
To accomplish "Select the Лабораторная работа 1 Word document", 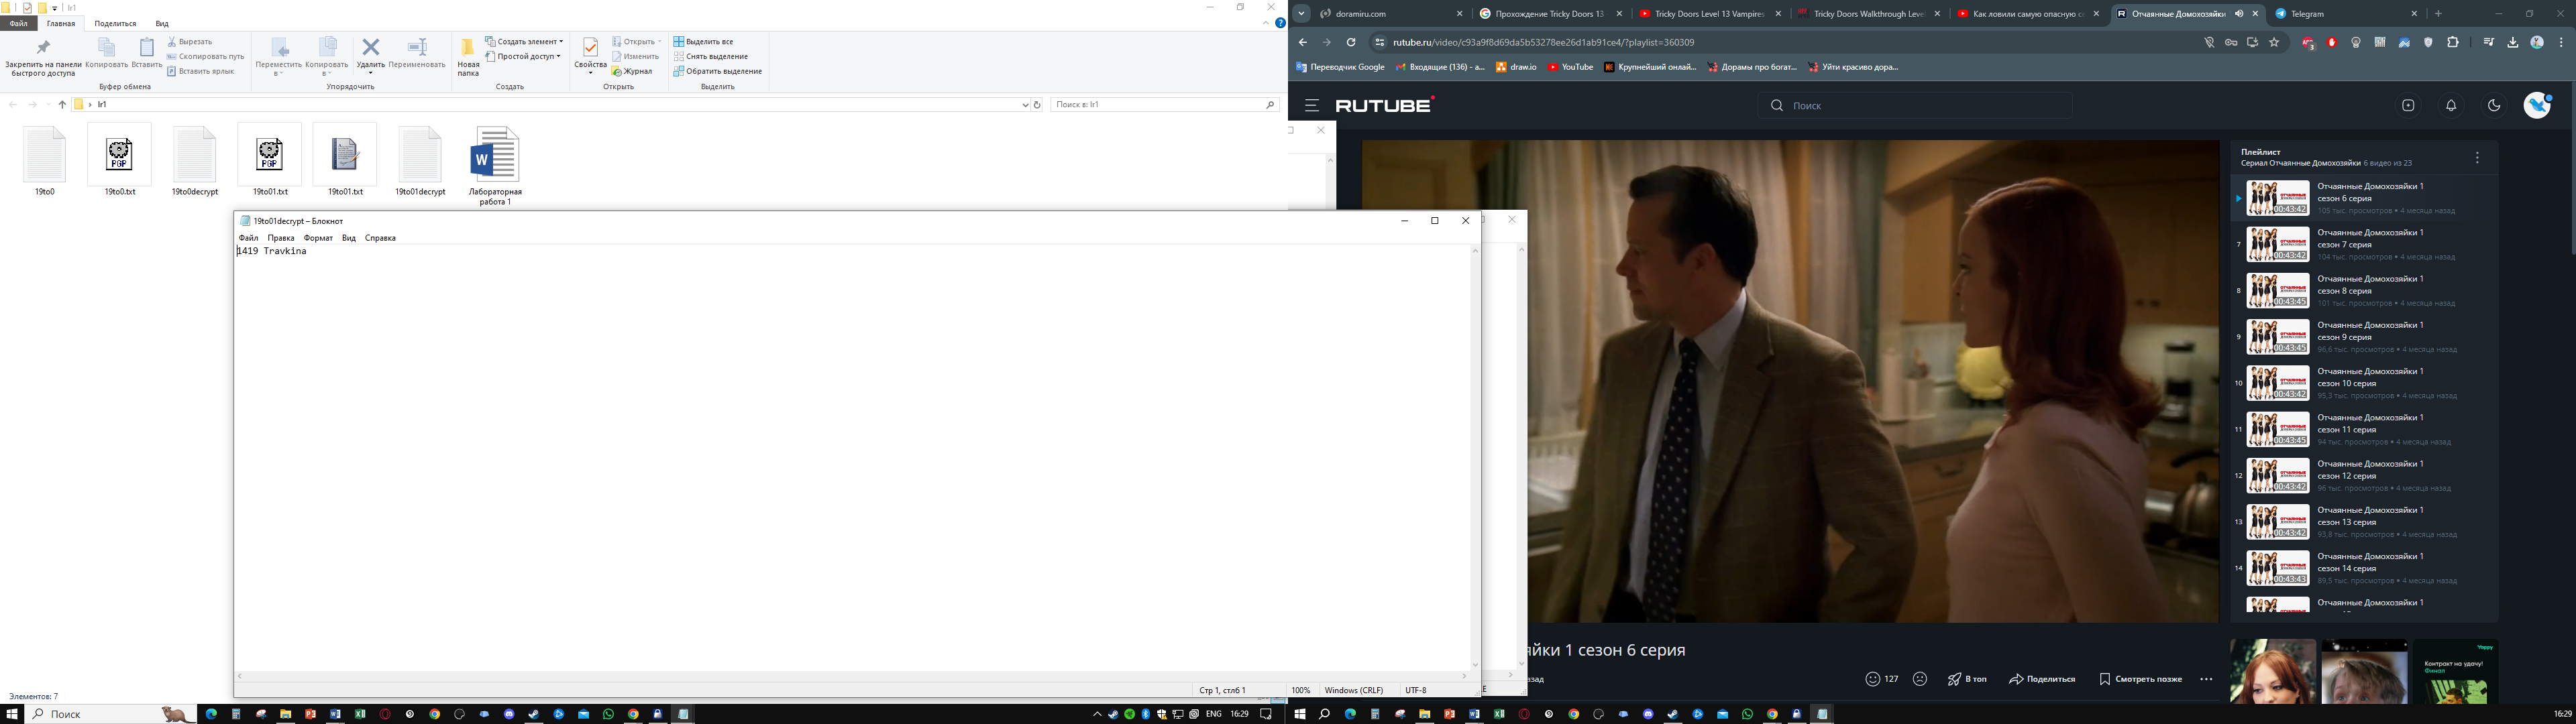I will click(x=495, y=165).
